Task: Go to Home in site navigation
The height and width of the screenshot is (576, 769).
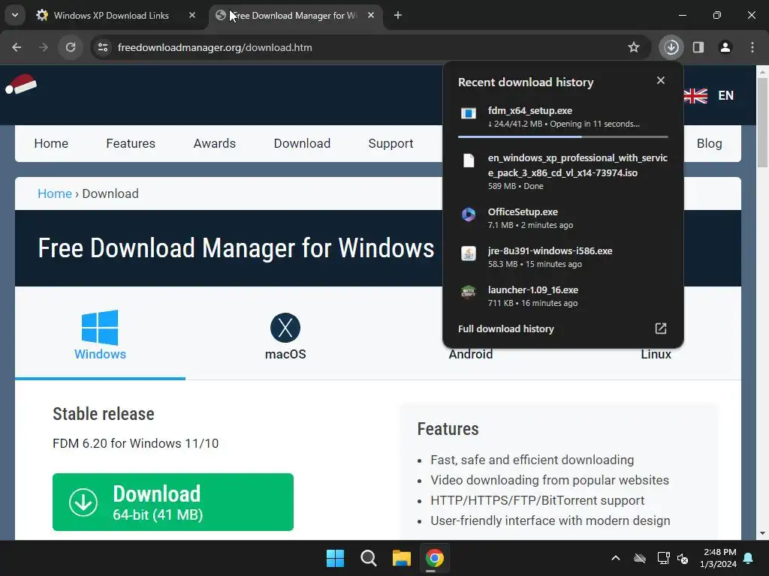Action: tap(51, 143)
